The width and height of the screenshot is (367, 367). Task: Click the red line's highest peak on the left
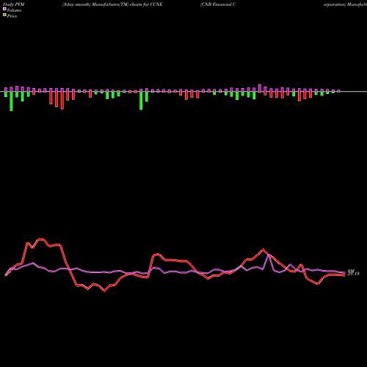[41, 239]
